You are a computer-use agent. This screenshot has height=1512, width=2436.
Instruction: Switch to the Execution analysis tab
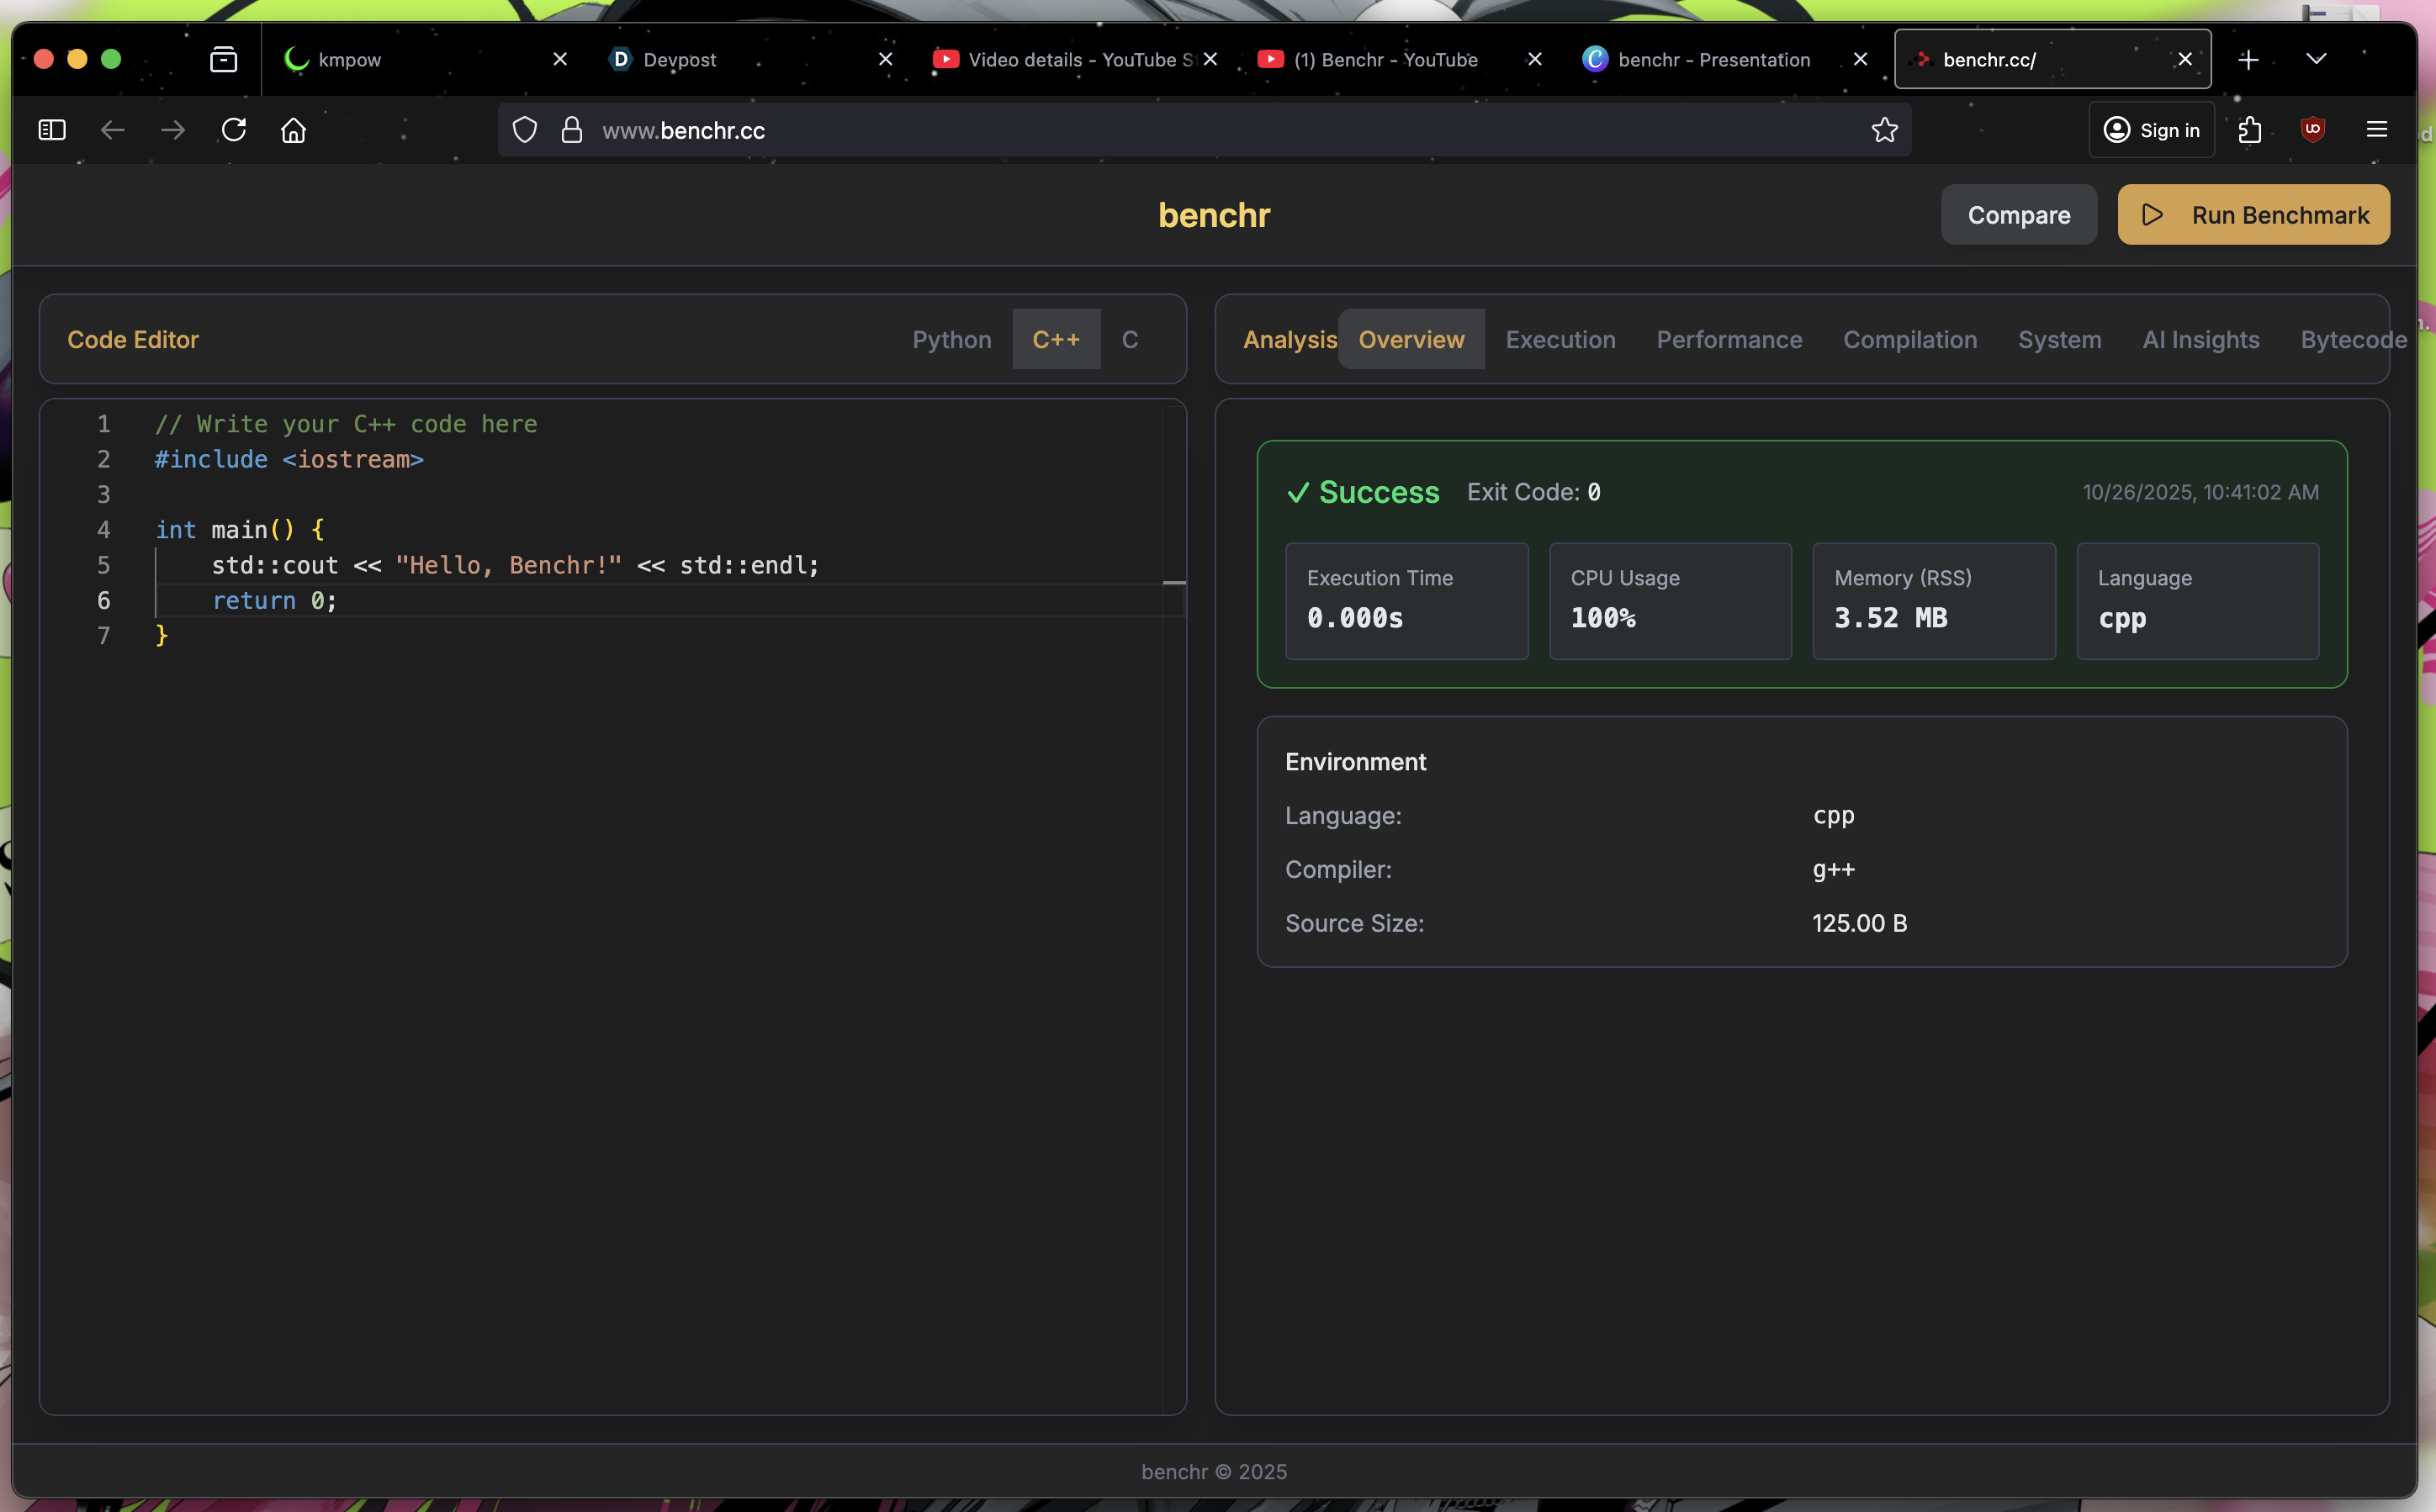[1560, 340]
